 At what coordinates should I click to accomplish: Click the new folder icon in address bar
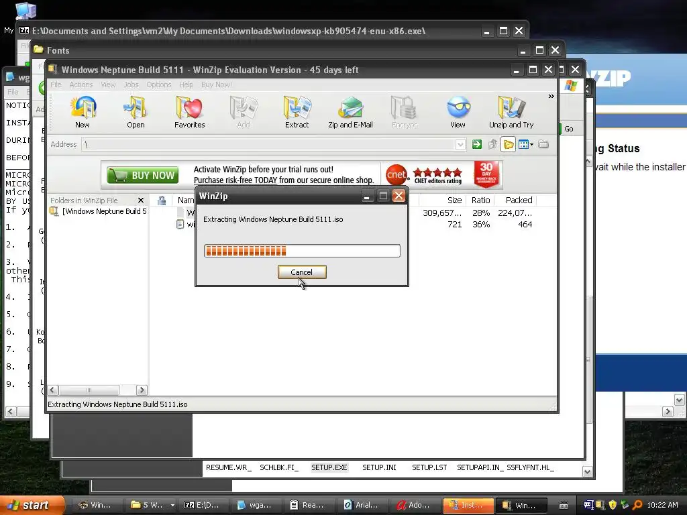(543, 144)
